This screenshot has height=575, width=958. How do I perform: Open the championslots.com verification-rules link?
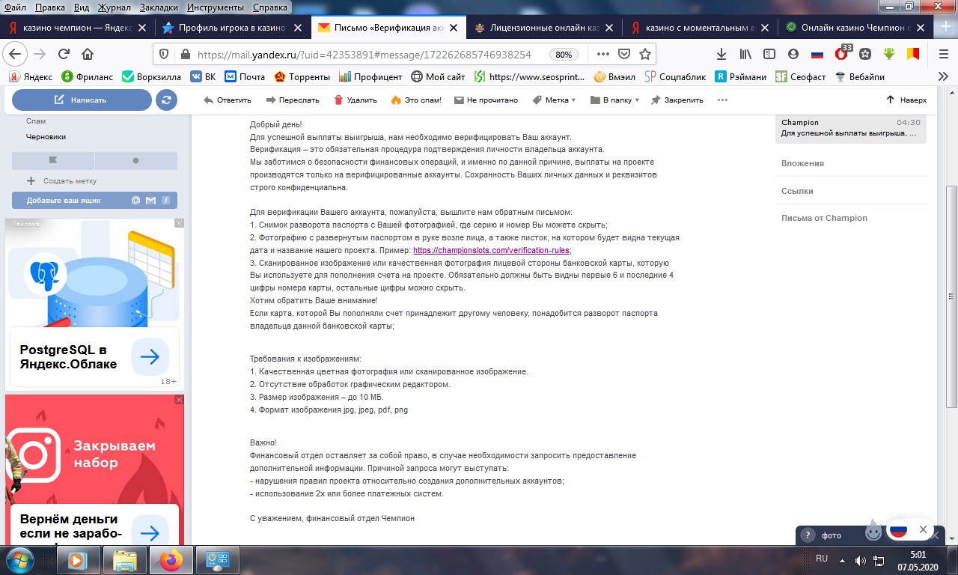click(492, 250)
